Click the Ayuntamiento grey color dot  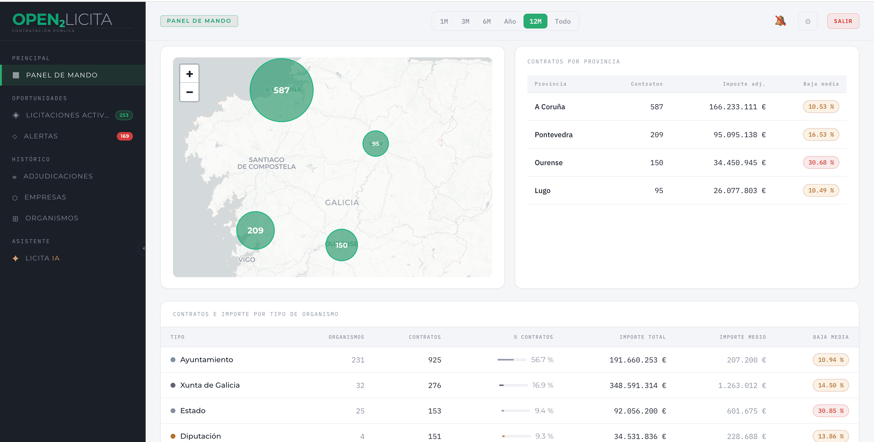[x=173, y=360]
